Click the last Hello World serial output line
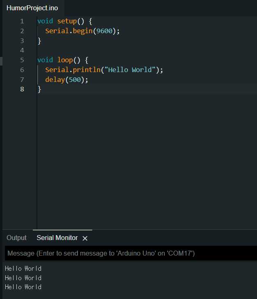This screenshot has width=257, height=299. 23,287
